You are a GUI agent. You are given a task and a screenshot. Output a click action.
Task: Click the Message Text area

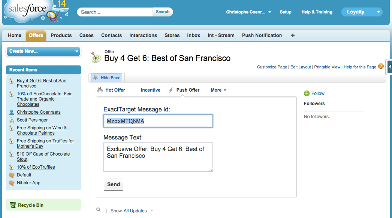[x=158, y=157]
